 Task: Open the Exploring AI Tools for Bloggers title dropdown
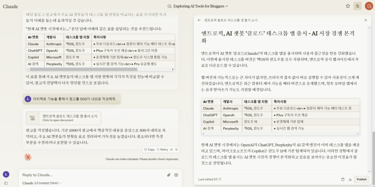(200, 6)
